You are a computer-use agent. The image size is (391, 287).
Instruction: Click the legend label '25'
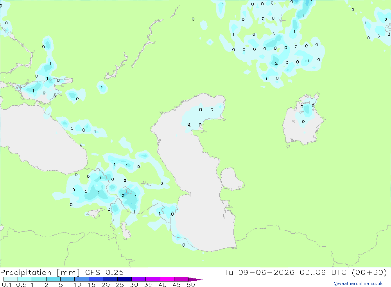coord(120,285)
